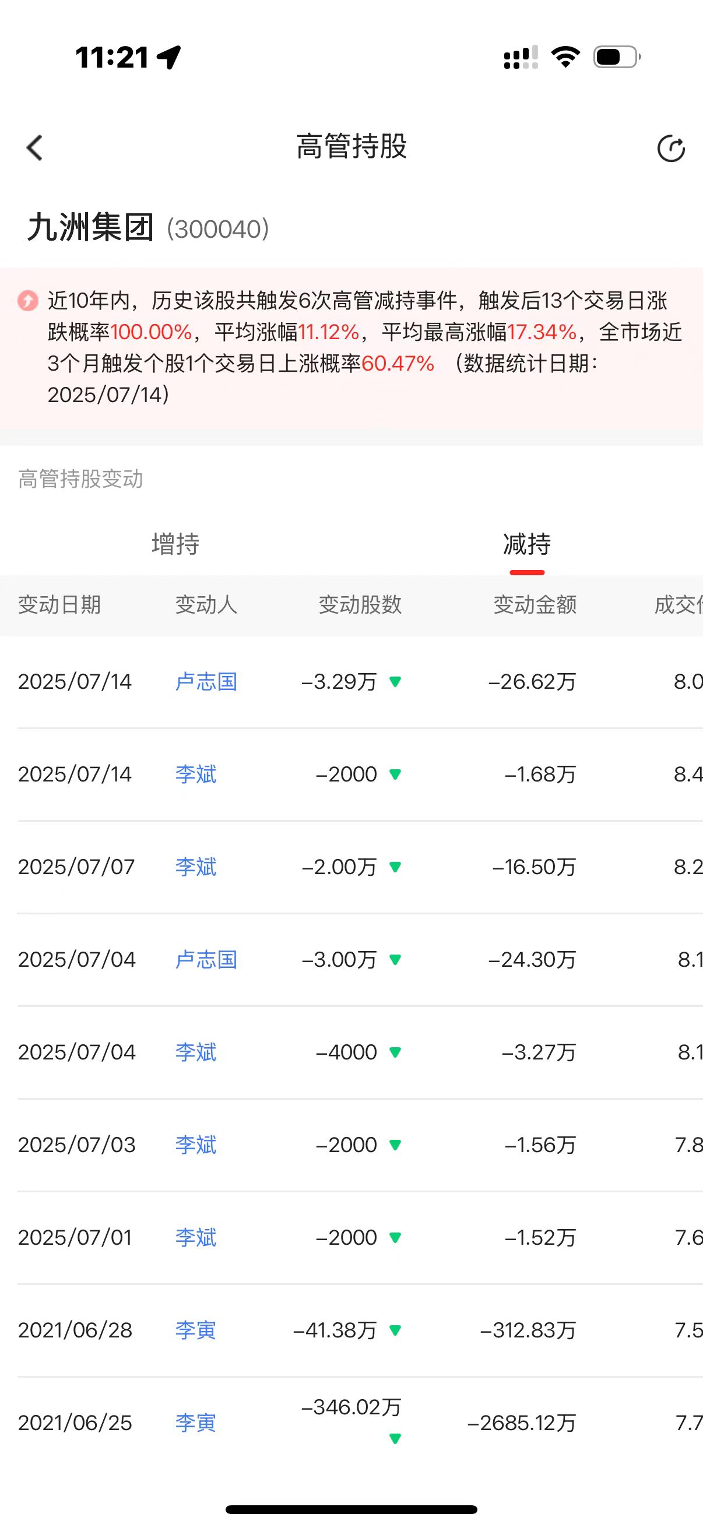The image size is (703, 1528).
Task: Tap the Wi-Fi status icon
Action: (x=565, y=57)
